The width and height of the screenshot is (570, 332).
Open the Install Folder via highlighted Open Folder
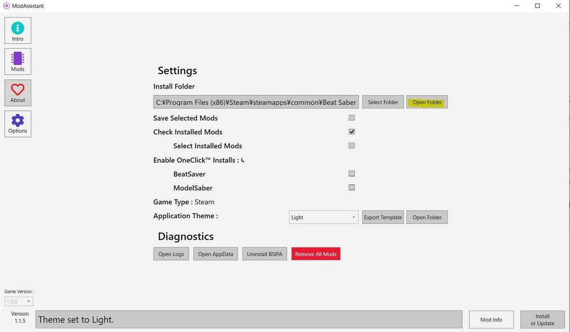427,102
